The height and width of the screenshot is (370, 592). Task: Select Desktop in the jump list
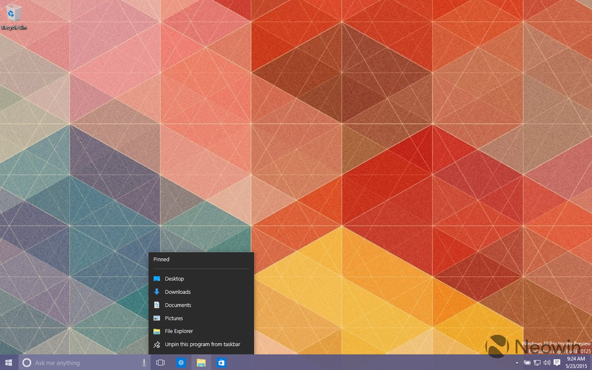(x=174, y=279)
